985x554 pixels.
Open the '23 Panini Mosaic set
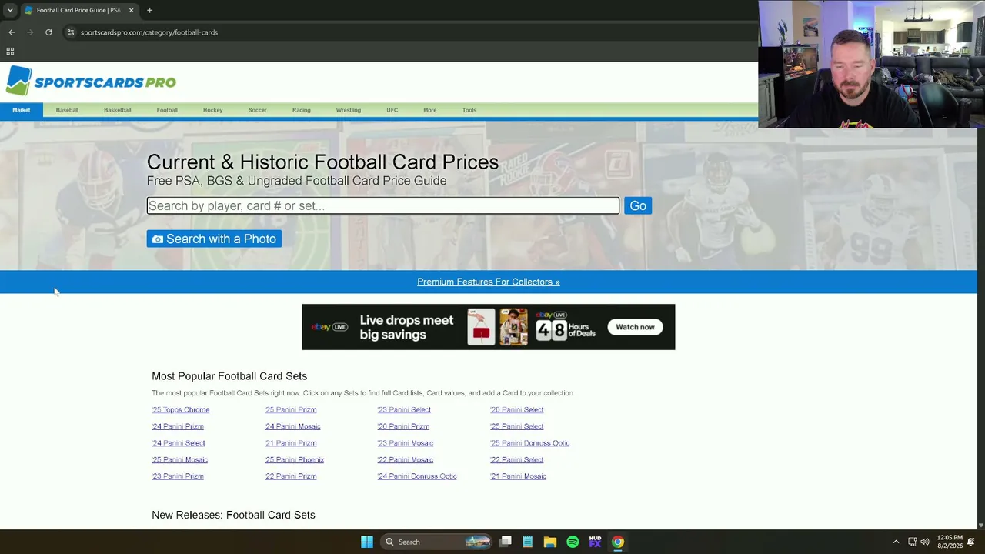[x=406, y=443]
